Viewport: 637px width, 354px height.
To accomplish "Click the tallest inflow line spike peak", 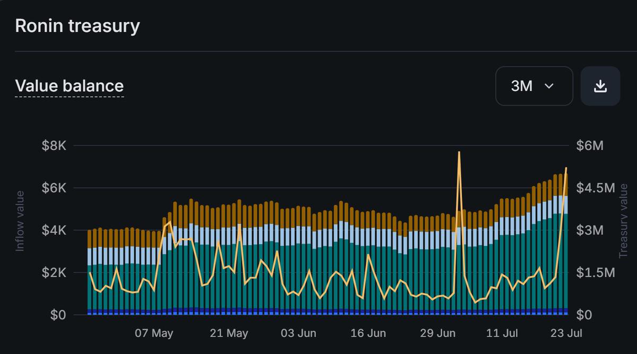I will tap(459, 152).
